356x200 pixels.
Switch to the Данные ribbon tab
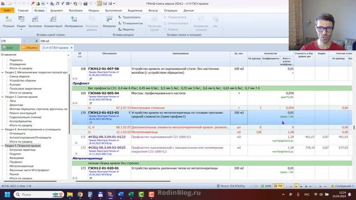click(189, 11)
